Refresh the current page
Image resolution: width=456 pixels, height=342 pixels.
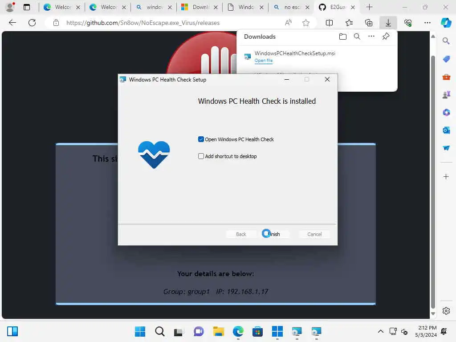(x=32, y=23)
